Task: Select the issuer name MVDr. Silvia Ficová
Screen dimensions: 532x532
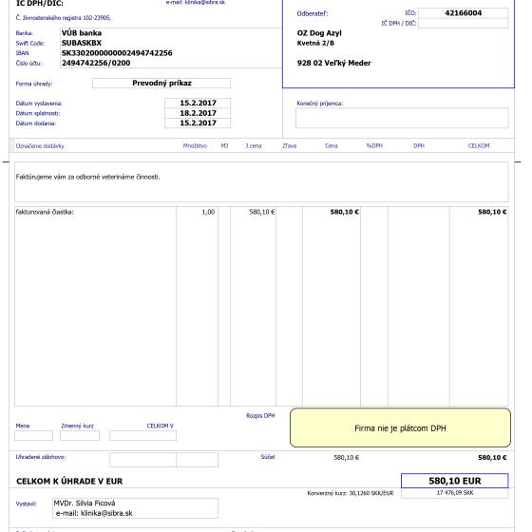Action: click(85, 503)
